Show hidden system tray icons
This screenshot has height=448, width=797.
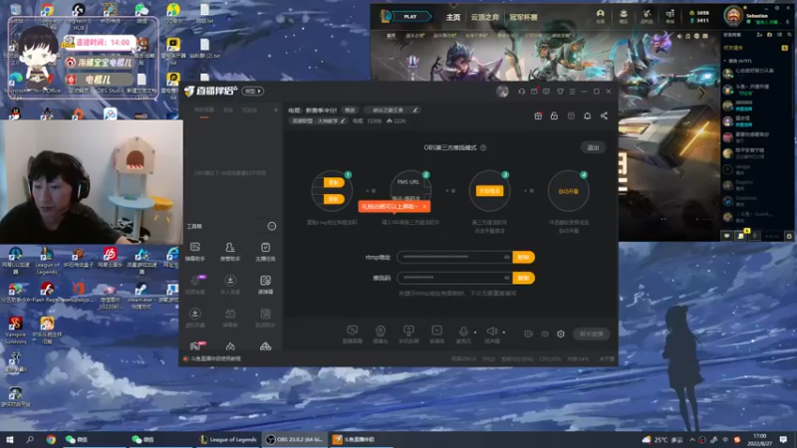coord(691,439)
